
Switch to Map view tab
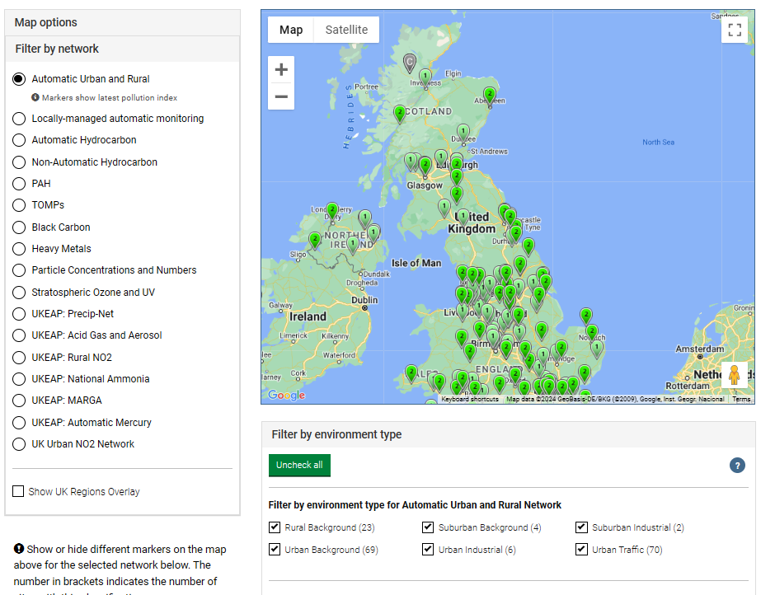291,30
